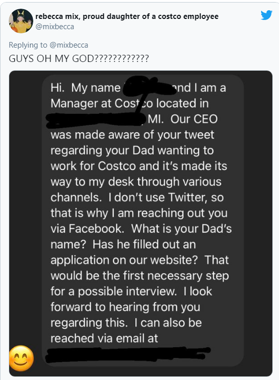
Task: Click the redacted email at the bottom
Action: coord(127,354)
